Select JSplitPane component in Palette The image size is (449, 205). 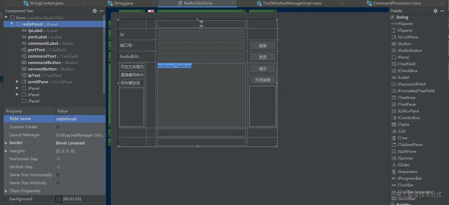tap(404, 152)
